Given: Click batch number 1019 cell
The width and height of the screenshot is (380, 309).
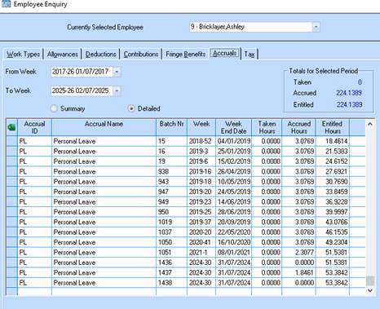Looking at the screenshot, I should 171,222.
